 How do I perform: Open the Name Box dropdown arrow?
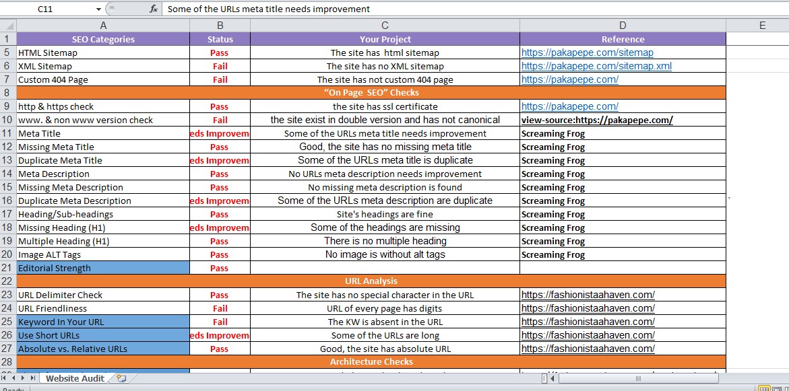(x=98, y=9)
